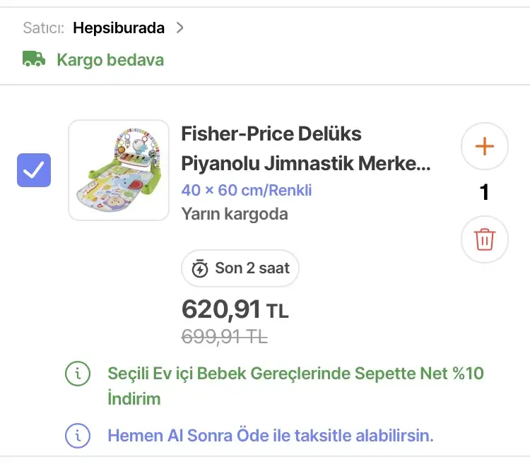This screenshot has height=464, width=530.
Task: Click the play gym product thumbnail
Action: (x=119, y=170)
